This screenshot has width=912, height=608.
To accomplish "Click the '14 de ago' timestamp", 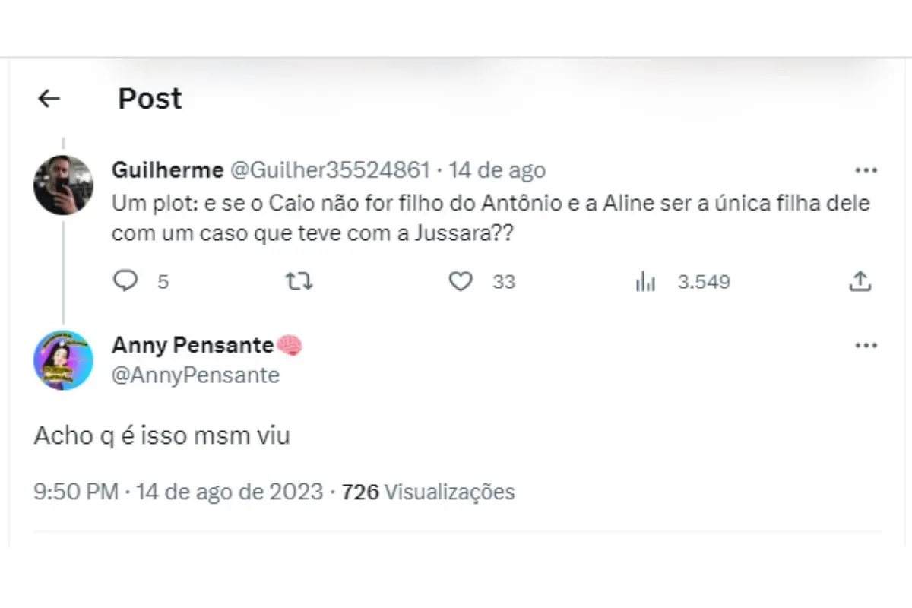I will (497, 170).
